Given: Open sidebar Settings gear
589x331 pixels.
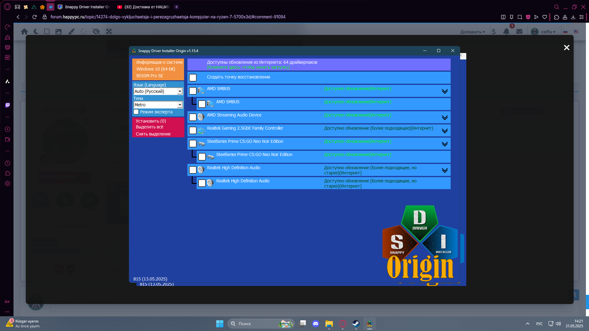Looking at the screenshot, I should [7, 183].
